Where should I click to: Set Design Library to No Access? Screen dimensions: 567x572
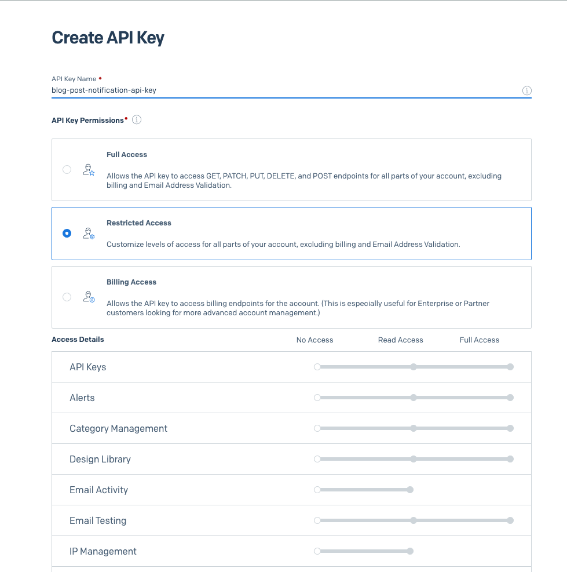pyautogui.click(x=317, y=459)
